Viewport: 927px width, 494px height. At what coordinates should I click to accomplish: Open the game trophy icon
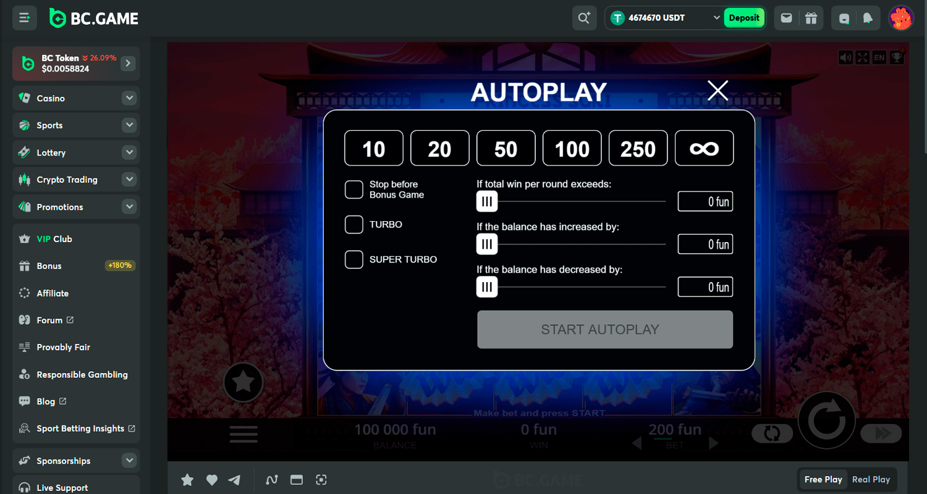896,57
